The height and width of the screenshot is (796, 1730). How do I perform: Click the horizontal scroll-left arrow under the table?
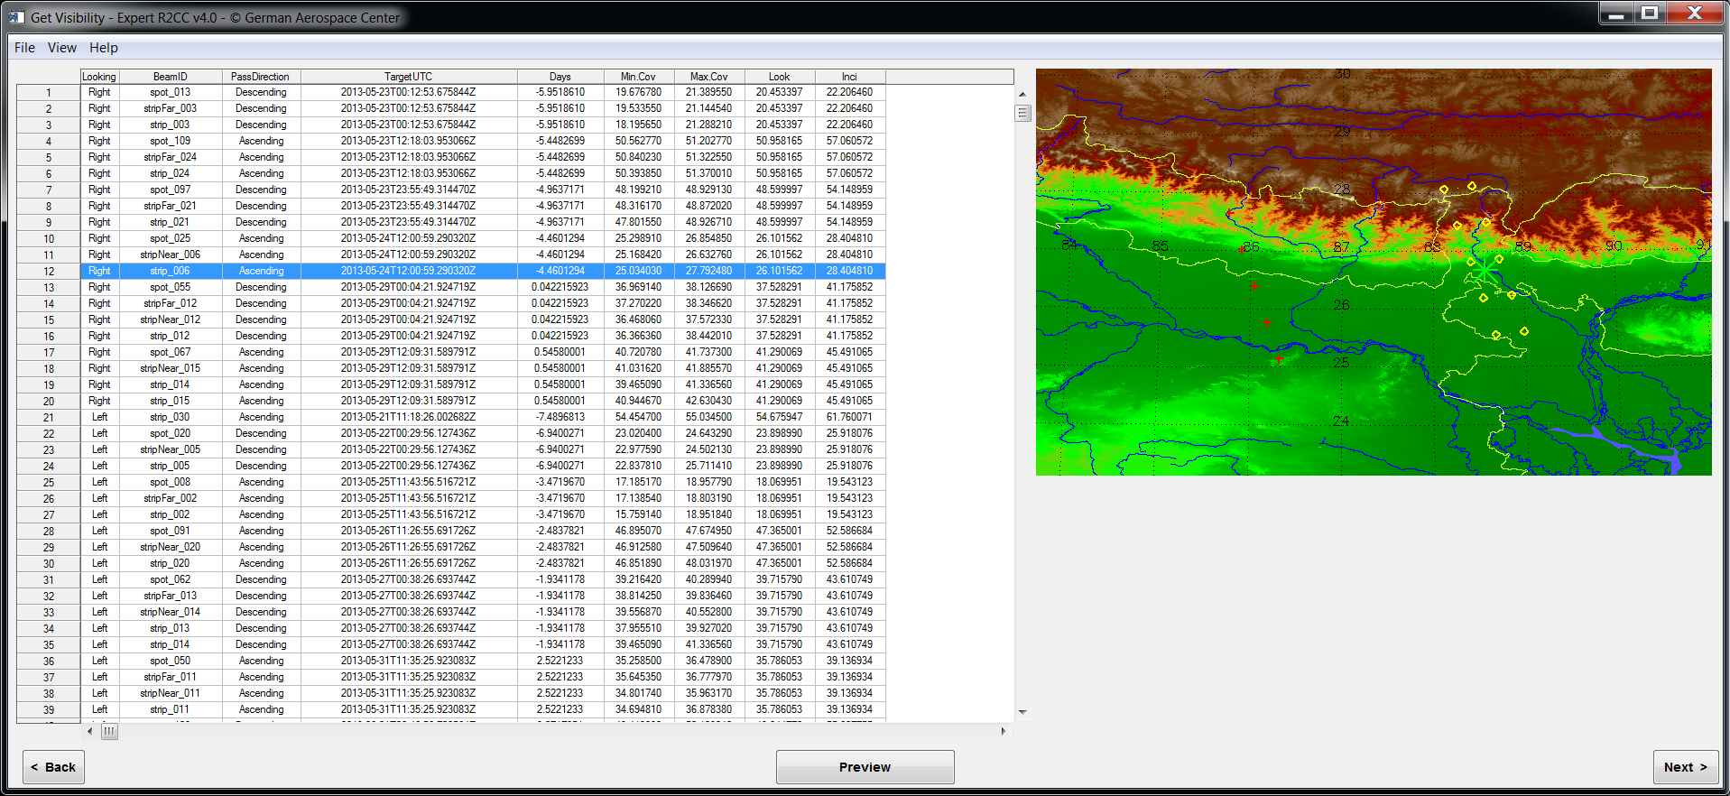click(89, 731)
